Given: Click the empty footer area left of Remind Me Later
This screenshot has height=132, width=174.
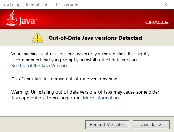Looking at the screenshot, I should click(x=43, y=124).
